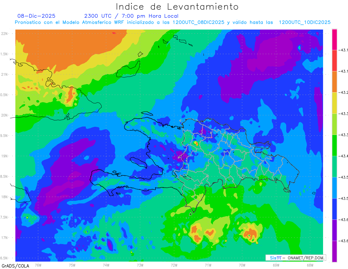The height and width of the screenshot is (269, 348).
Task: Click the '71W' longitude label
Action: 208,265
